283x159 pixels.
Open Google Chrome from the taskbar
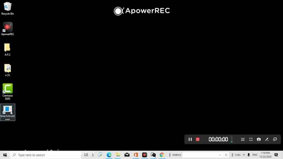coord(162,155)
